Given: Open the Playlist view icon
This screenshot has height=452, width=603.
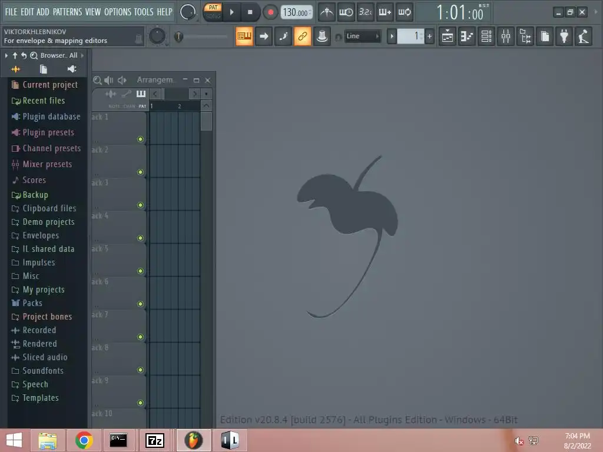Looking at the screenshot, I should click(448, 36).
